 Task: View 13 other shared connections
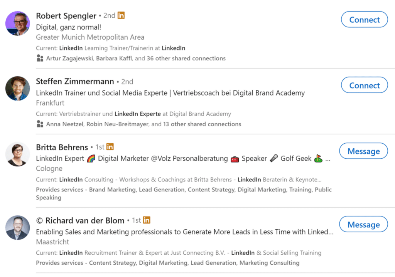202,124
